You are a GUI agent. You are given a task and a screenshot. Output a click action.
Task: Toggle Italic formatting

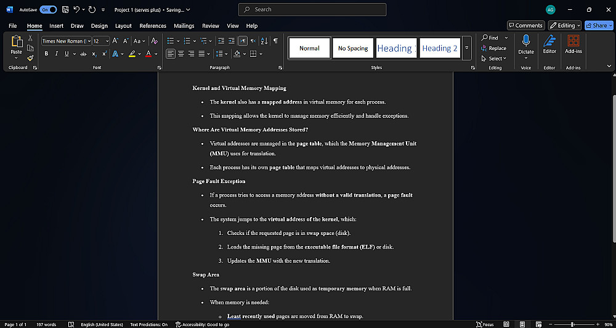[x=57, y=54]
